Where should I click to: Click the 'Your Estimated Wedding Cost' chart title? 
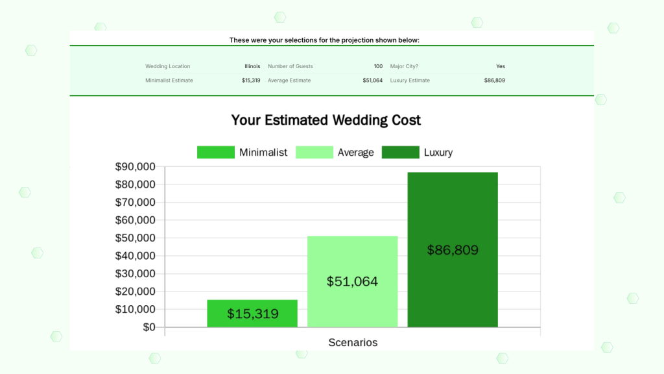(x=326, y=121)
